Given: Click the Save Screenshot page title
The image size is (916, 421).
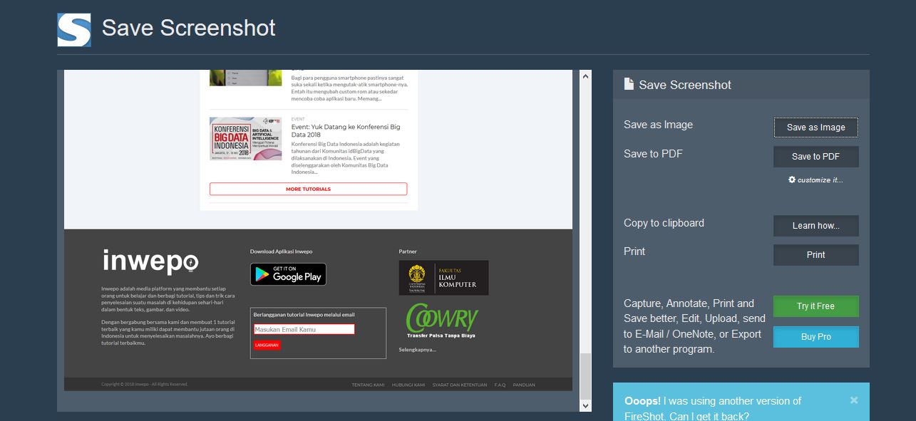Looking at the screenshot, I should [189, 28].
